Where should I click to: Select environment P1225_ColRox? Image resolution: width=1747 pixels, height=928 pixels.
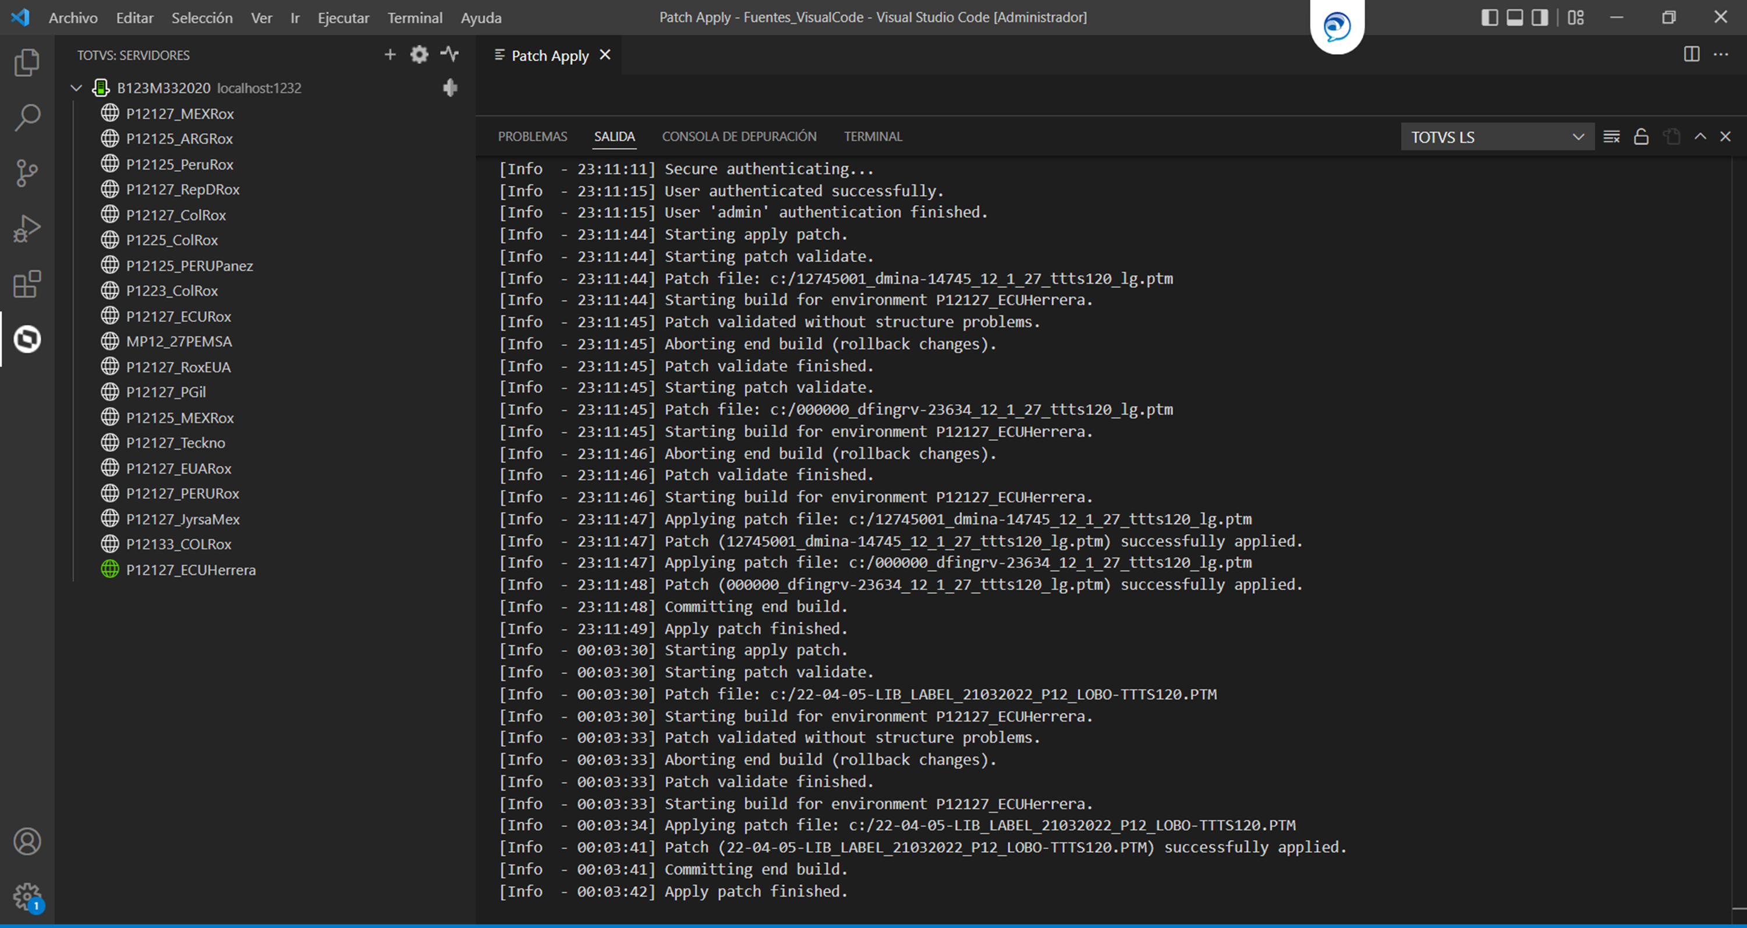click(x=172, y=240)
